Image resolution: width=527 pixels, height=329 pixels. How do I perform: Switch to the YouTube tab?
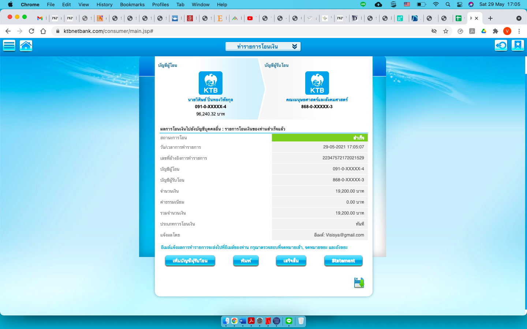(250, 18)
